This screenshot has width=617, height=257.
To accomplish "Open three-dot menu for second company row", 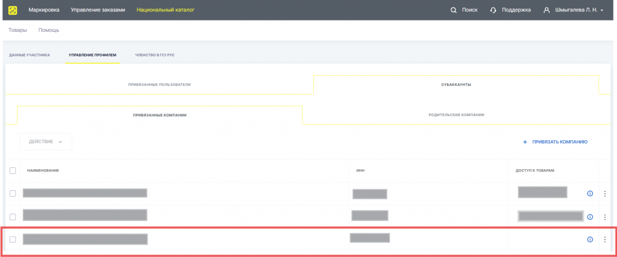I will coord(605,217).
